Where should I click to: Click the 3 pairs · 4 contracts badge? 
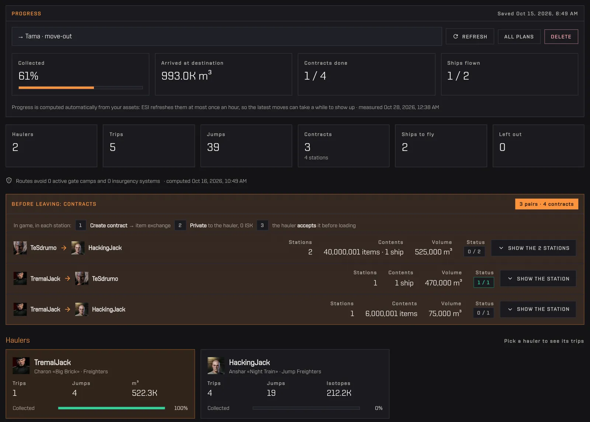[546, 204]
